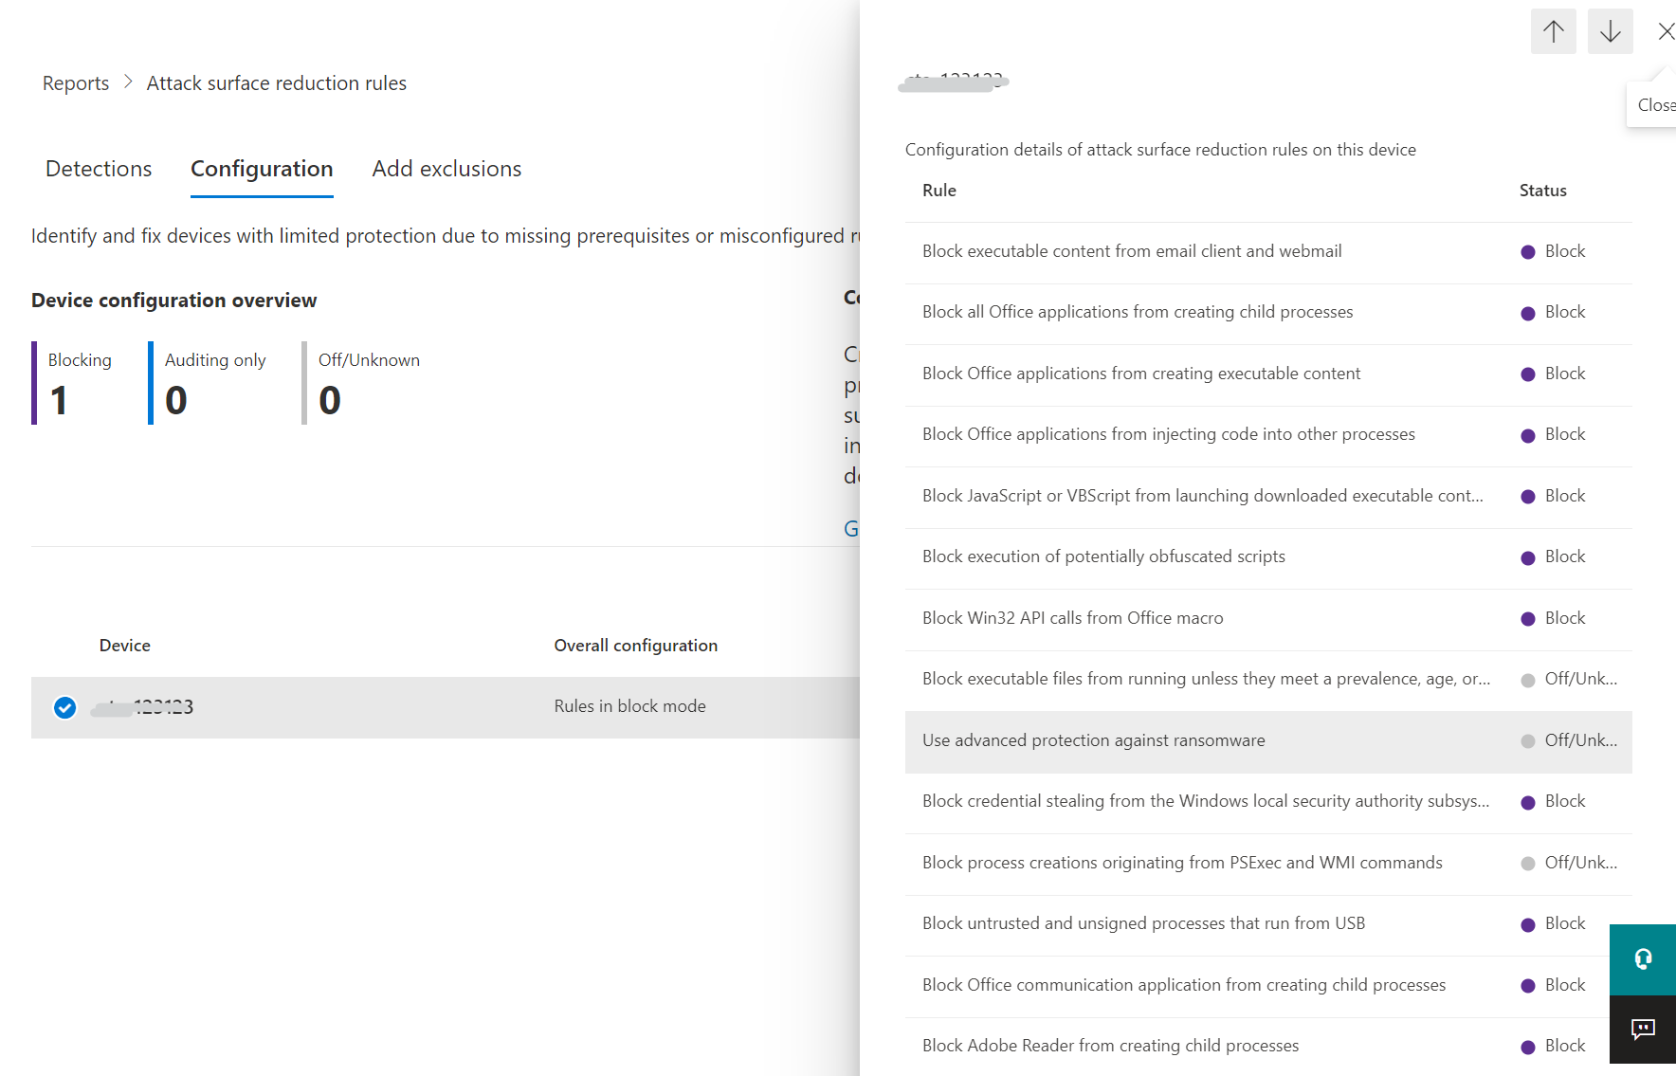This screenshot has height=1076, width=1676.
Task: Open the Add exclusions tab
Action: pos(446,169)
